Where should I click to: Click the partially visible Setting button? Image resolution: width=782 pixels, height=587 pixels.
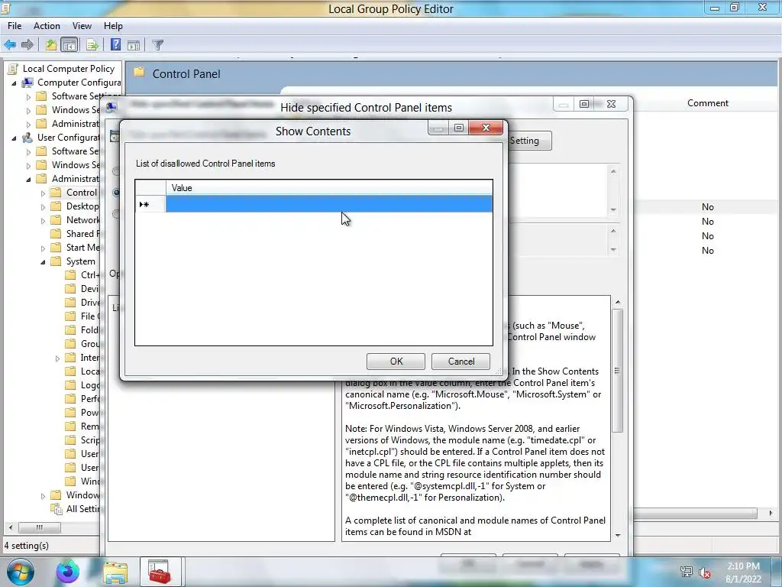coord(529,141)
